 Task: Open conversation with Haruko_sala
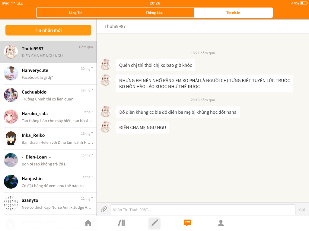(48, 117)
